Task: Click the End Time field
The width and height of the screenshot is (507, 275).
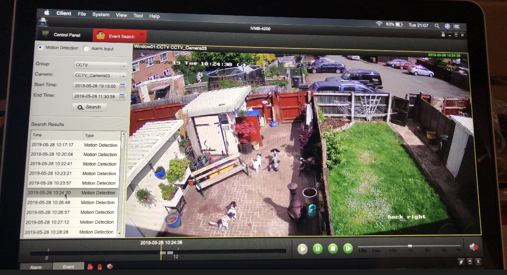Action: point(96,96)
